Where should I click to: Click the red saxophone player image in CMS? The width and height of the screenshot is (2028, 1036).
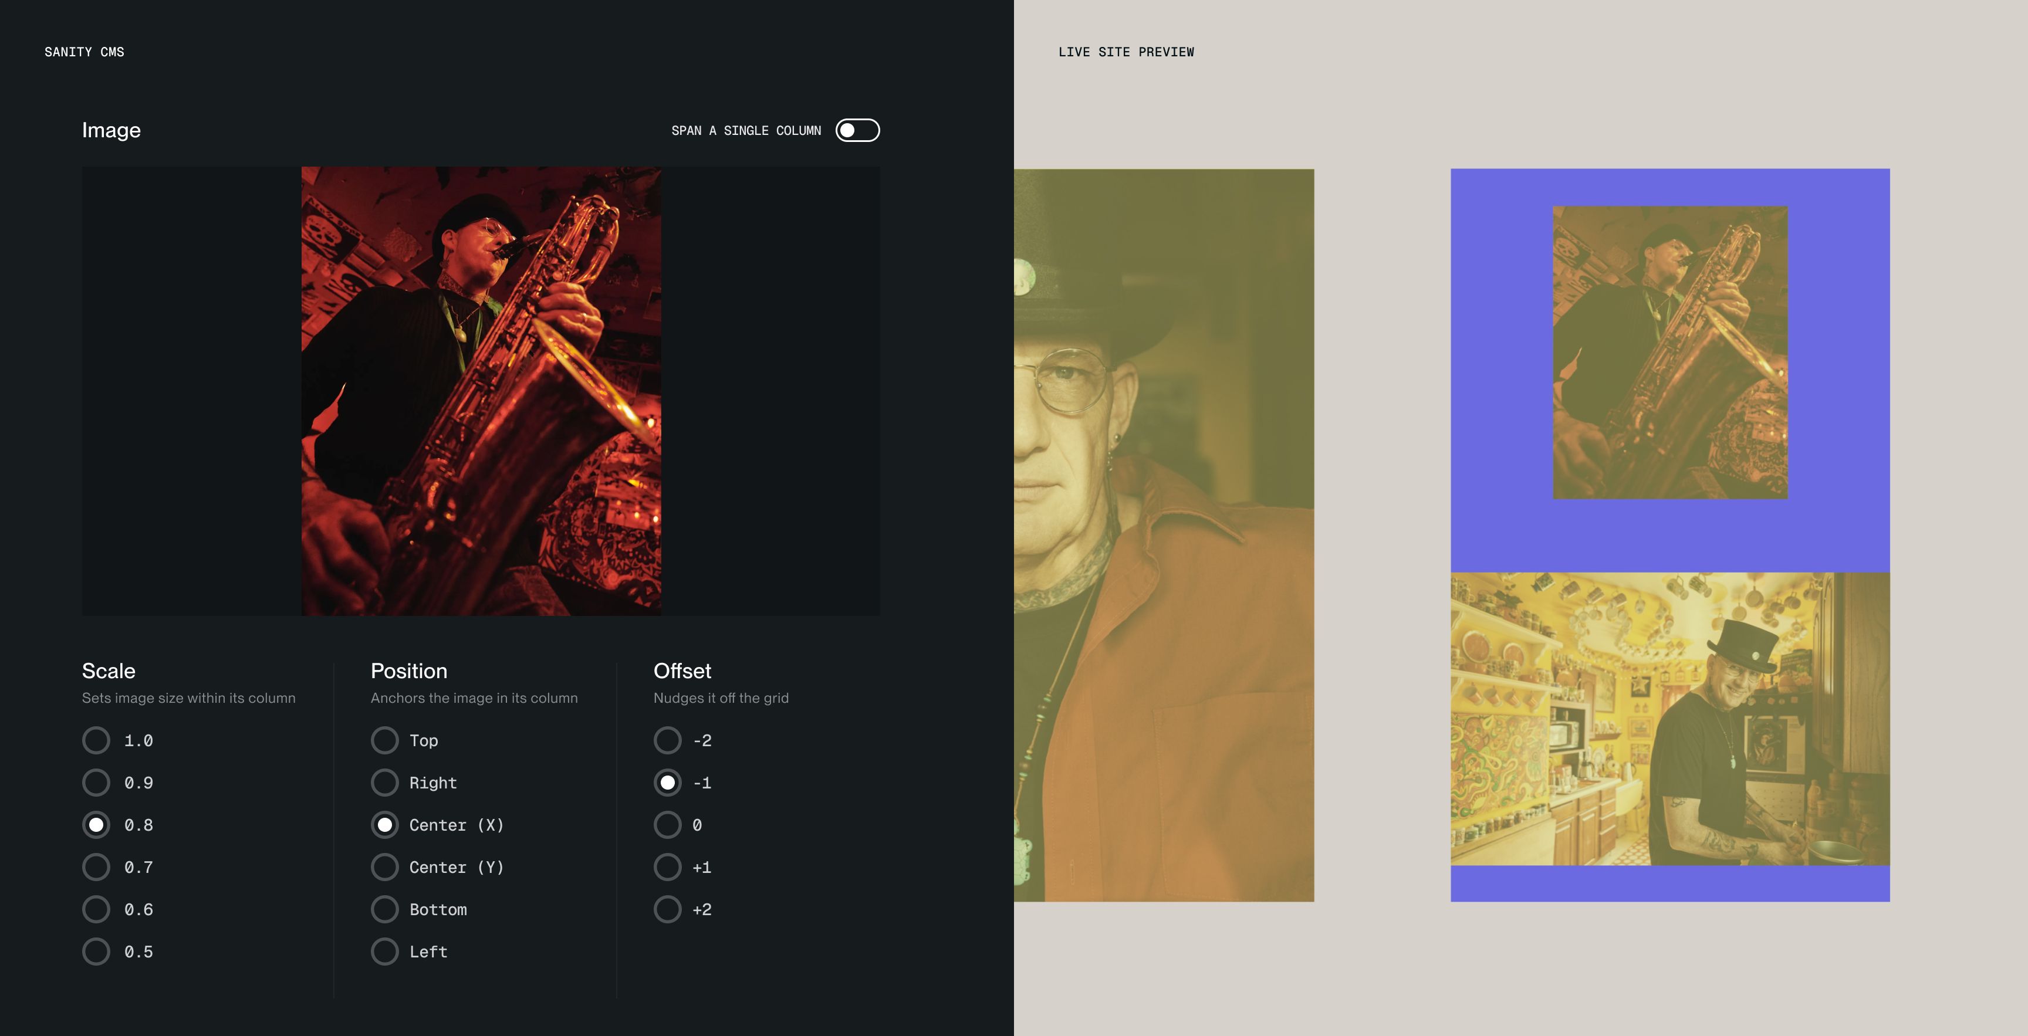(x=481, y=391)
